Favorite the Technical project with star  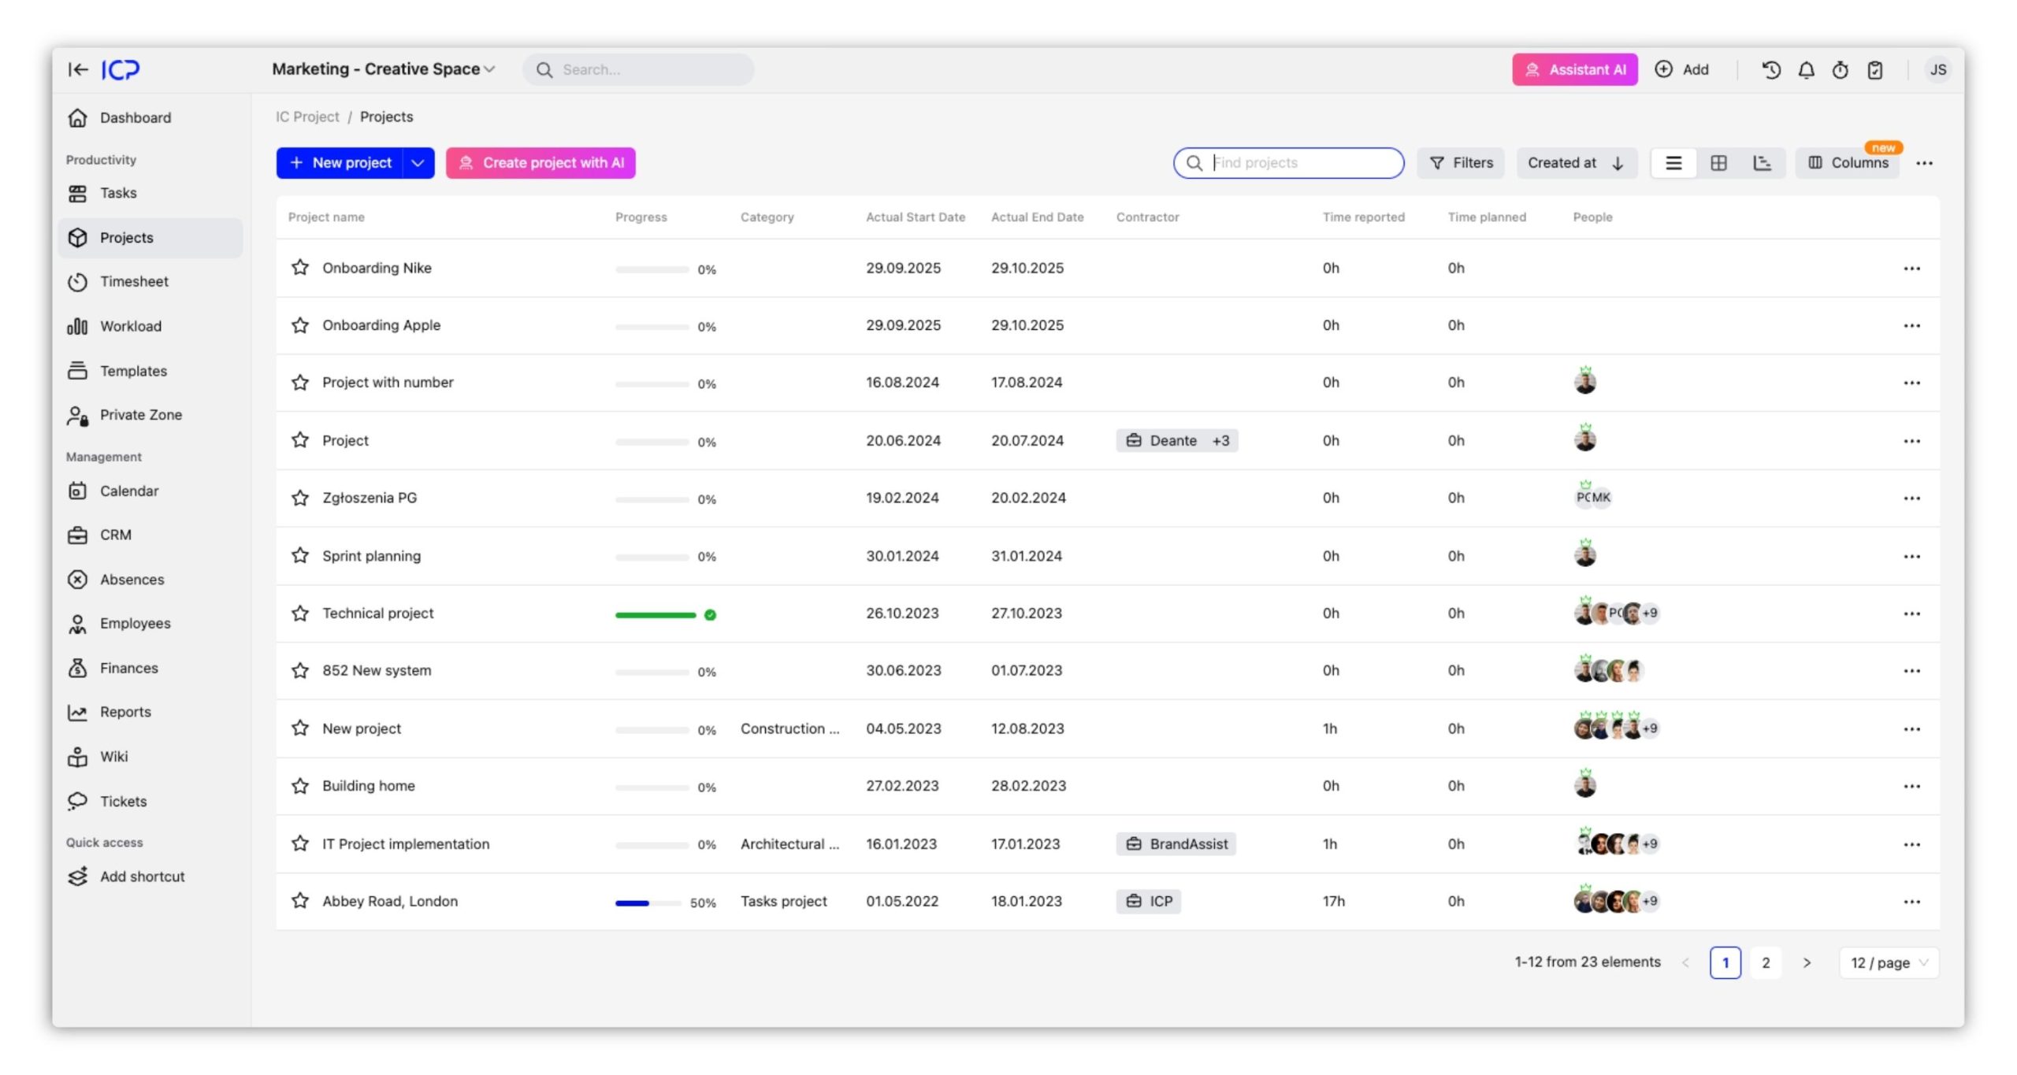click(300, 613)
